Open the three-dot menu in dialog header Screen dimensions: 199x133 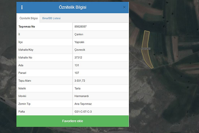22,7
